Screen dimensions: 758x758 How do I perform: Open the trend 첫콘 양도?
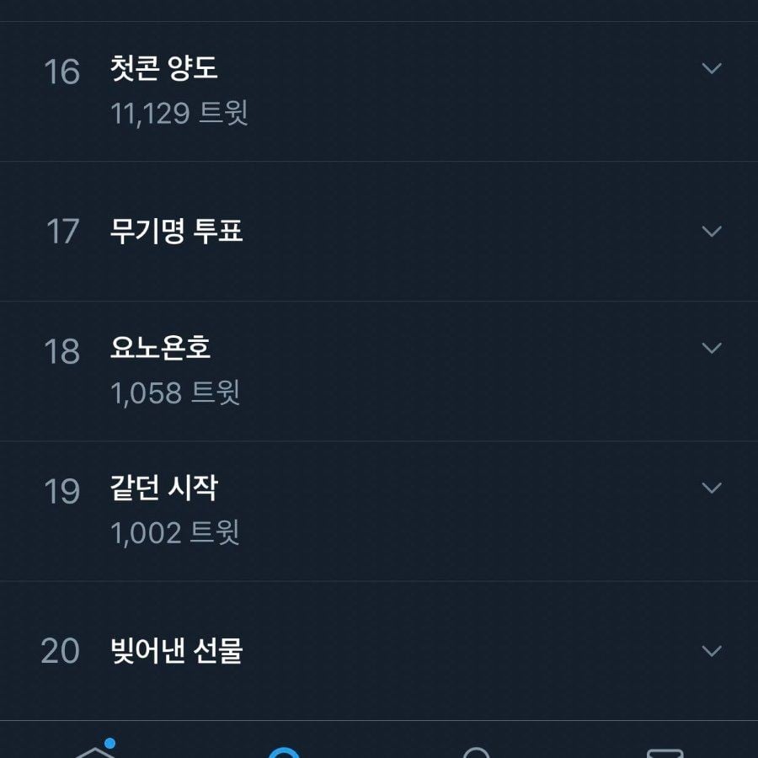[164, 68]
